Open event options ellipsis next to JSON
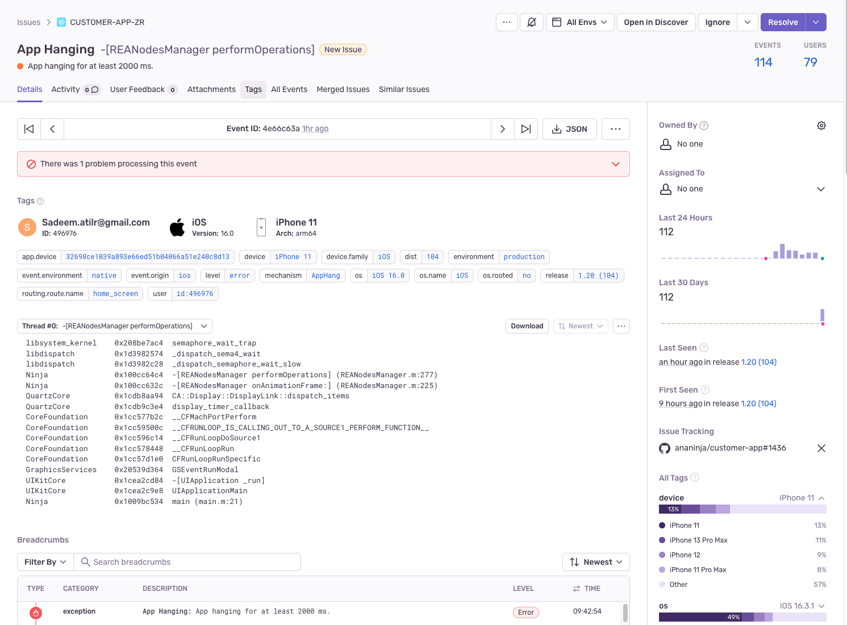The image size is (847, 625). pyautogui.click(x=616, y=129)
